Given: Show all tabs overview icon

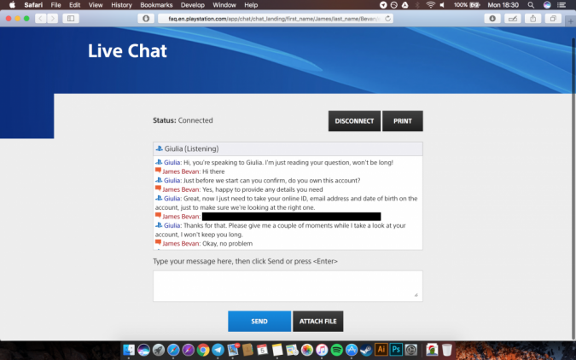Looking at the screenshot, I should pyautogui.click(x=553, y=18).
